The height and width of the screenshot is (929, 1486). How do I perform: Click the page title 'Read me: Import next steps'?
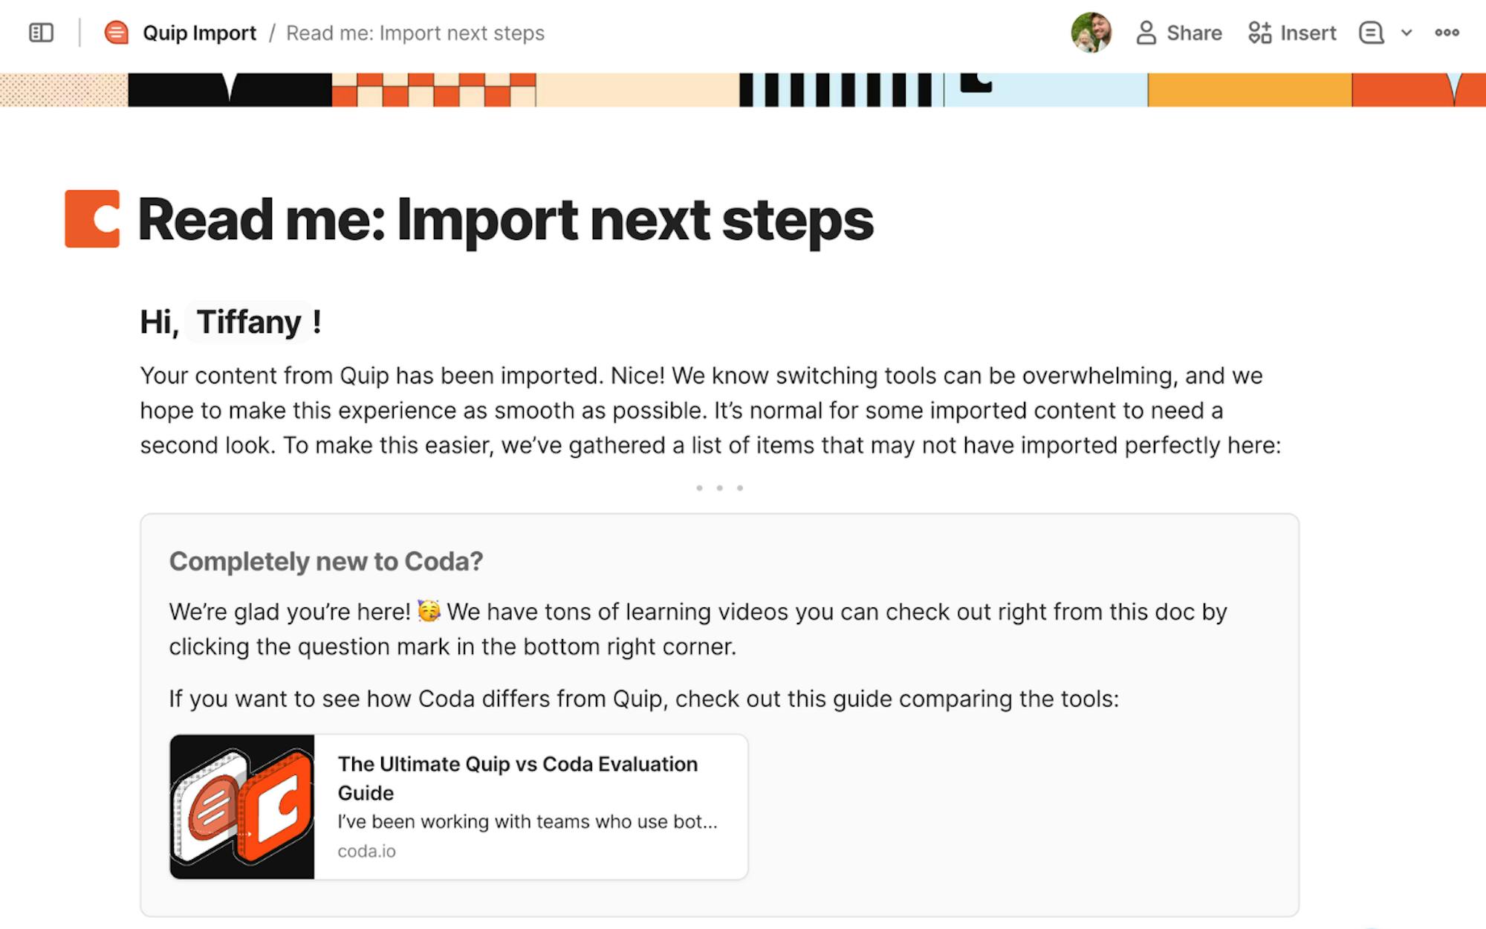pyautogui.click(x=505, y=220)
